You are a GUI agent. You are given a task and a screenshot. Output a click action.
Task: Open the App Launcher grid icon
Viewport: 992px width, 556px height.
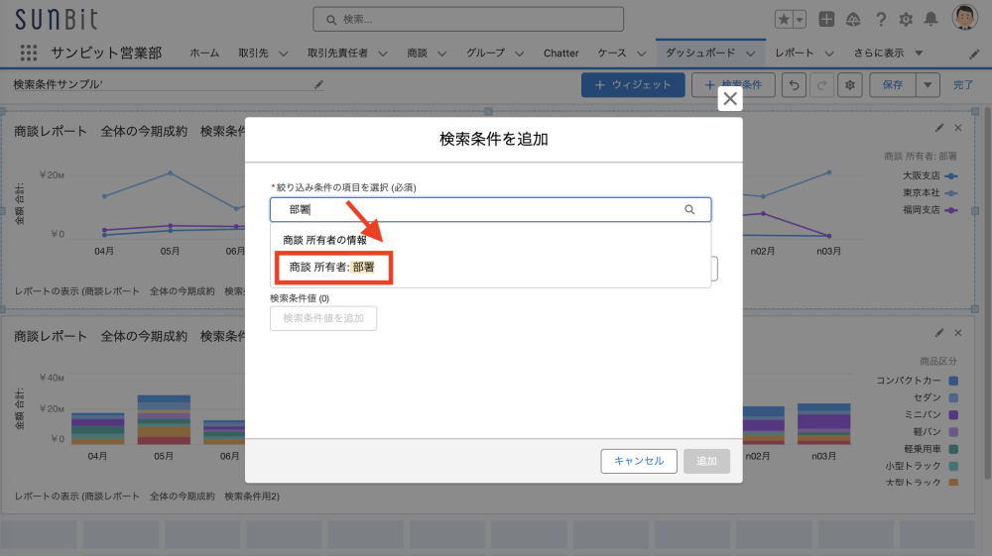point(29,53)
